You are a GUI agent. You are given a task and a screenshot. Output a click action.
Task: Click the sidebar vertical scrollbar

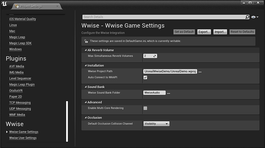pyautogui.click(x=67, y=121)
